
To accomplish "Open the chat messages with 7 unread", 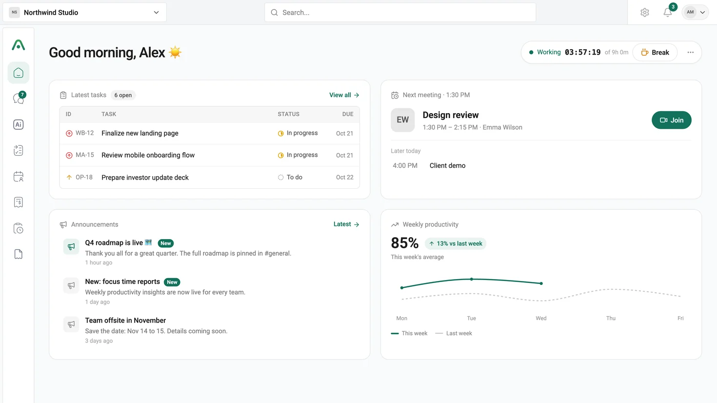I will point(19,99).
